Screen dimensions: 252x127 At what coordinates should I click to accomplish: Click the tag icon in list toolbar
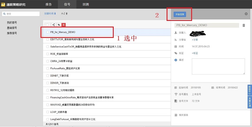(x=59, y=25)
